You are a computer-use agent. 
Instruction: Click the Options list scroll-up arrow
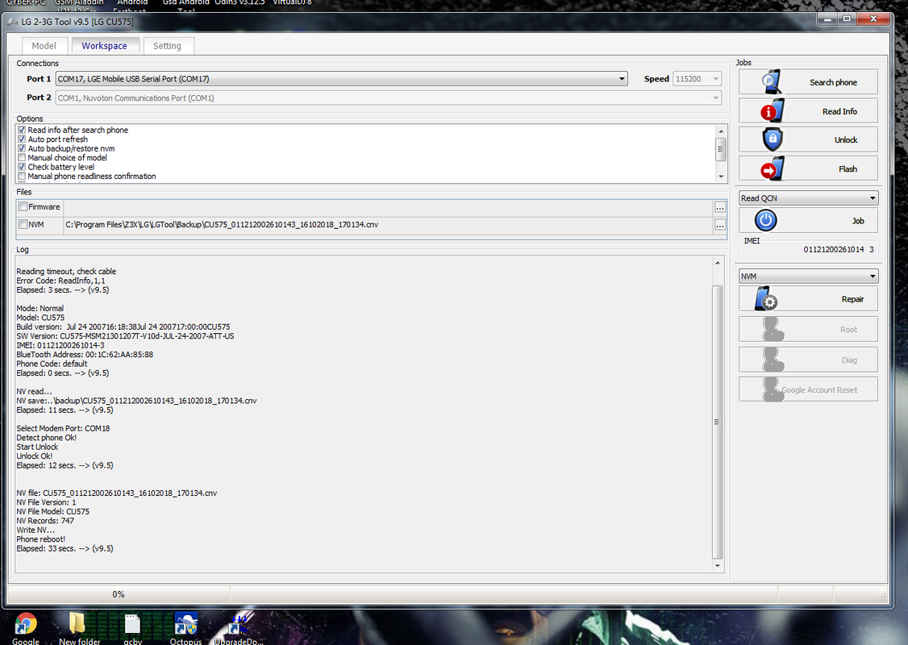pyautogui.click(x=721, y=131)
